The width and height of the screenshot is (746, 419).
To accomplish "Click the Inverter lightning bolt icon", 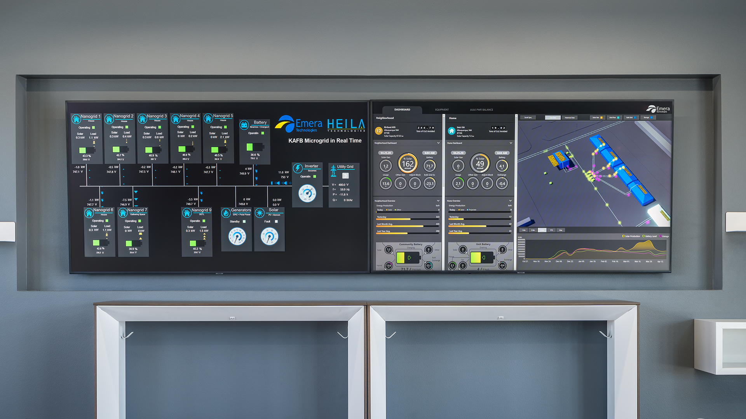I will coord(298,168).
